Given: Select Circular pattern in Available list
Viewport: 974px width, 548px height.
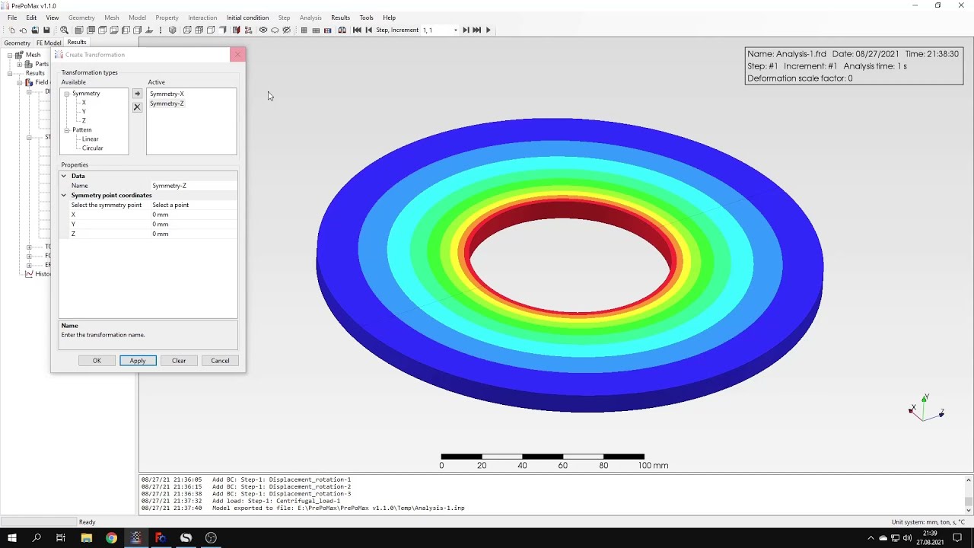Looking at the screenshot, I should click(92, 148).
